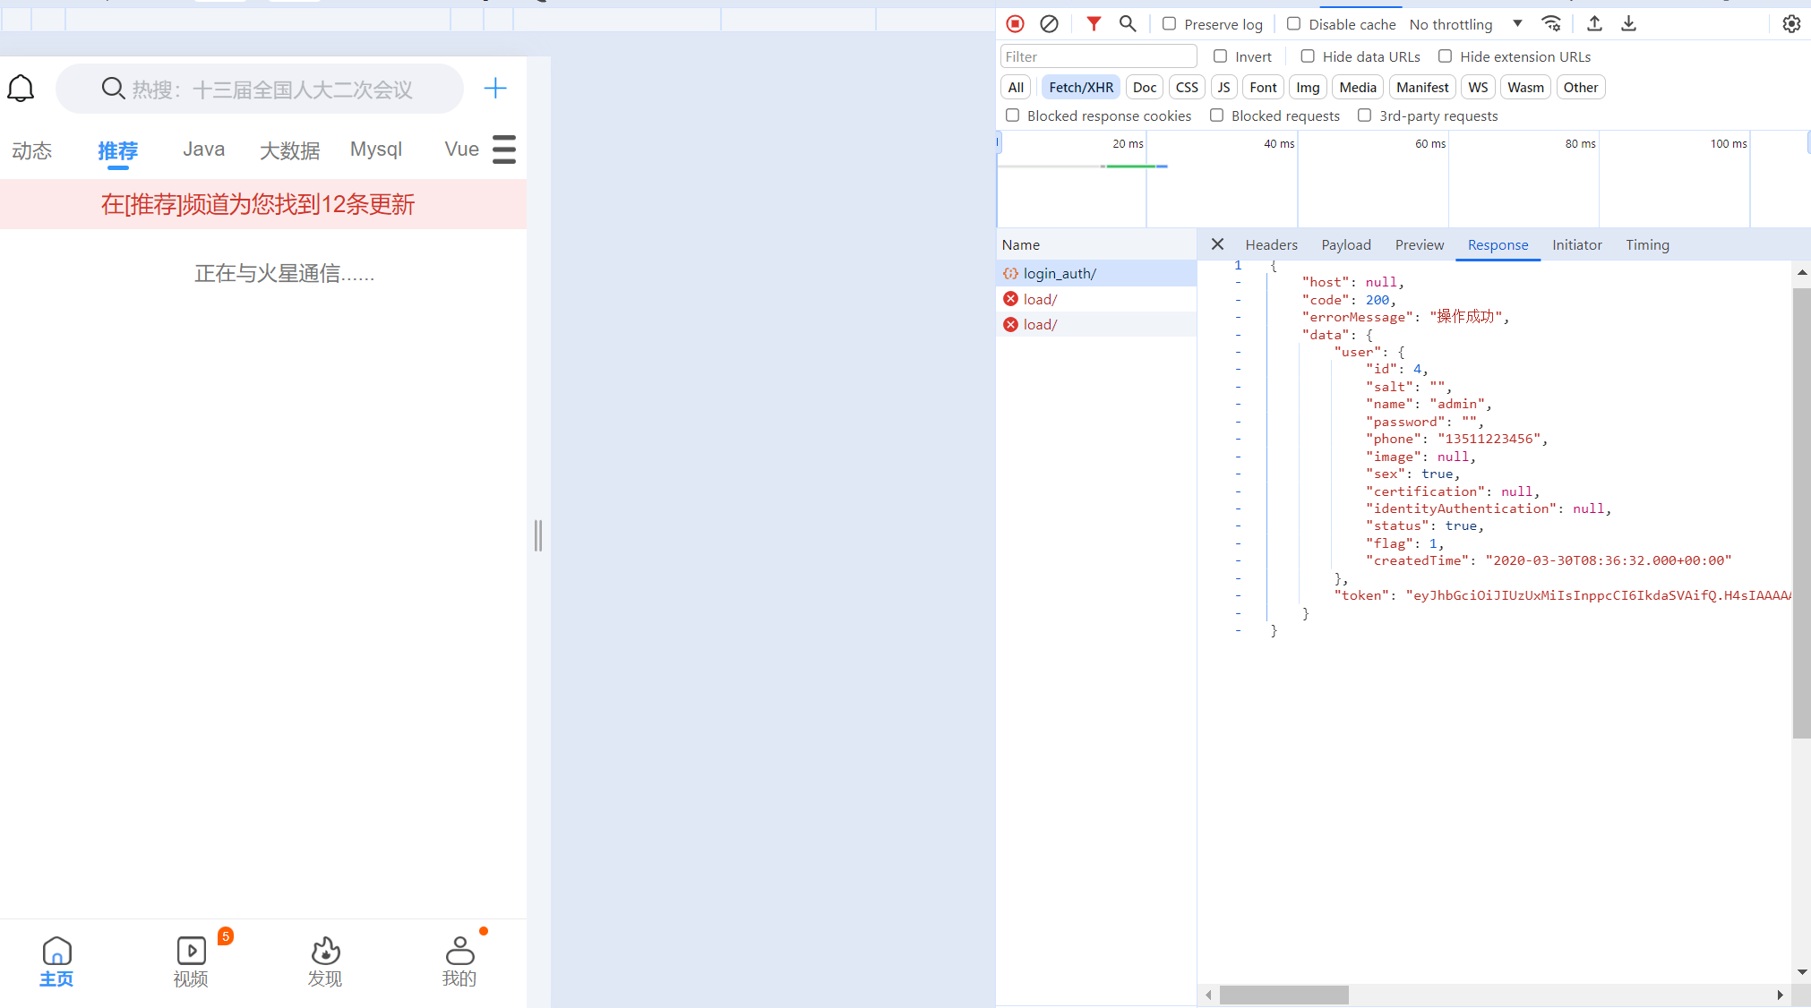Click the blue plus icon

[x=494, y=88]
